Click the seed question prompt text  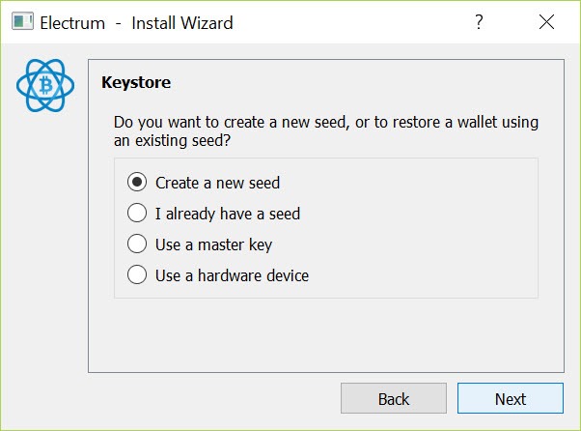326,131
